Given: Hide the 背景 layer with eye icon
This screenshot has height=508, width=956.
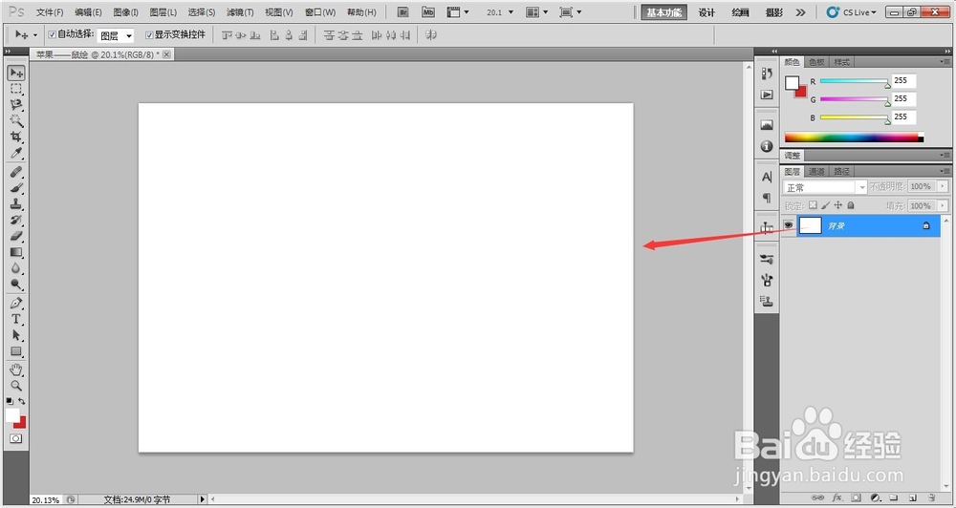Looking at the screenshot, I should click(789, 225).
